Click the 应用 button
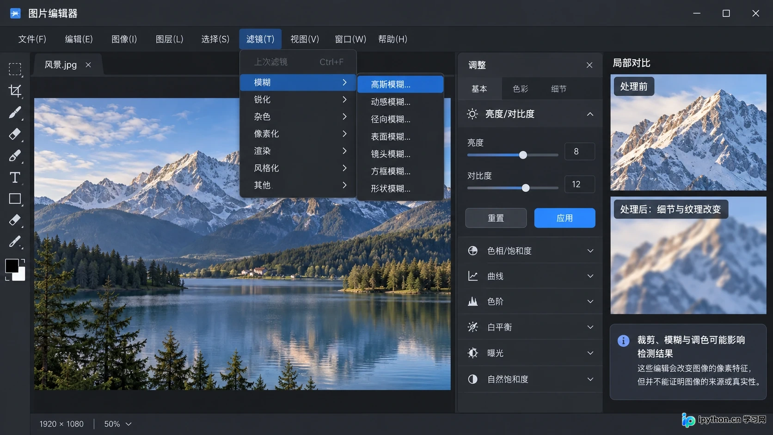 click(x=564, y=218)
